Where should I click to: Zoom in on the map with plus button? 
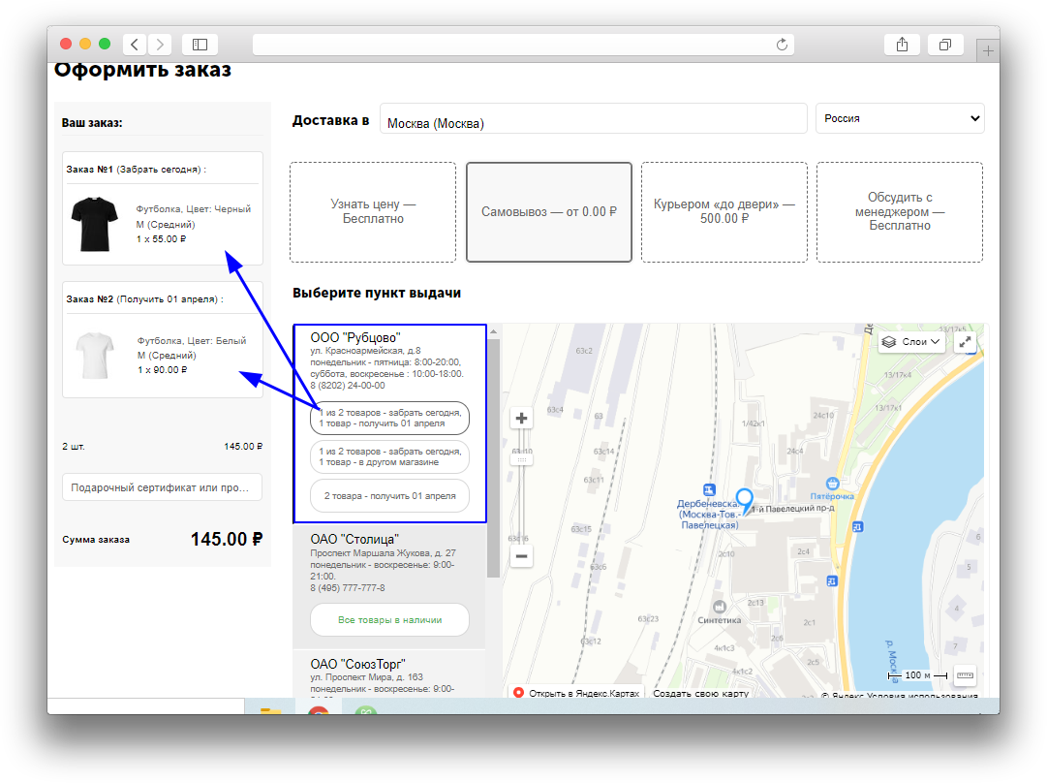pos(521,419)
